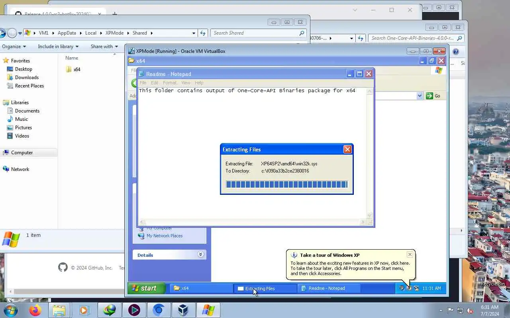The width and height of the screenshot is (510, 318).
Task: Click Favorites in the navigation pane
Action: point(20,61)
